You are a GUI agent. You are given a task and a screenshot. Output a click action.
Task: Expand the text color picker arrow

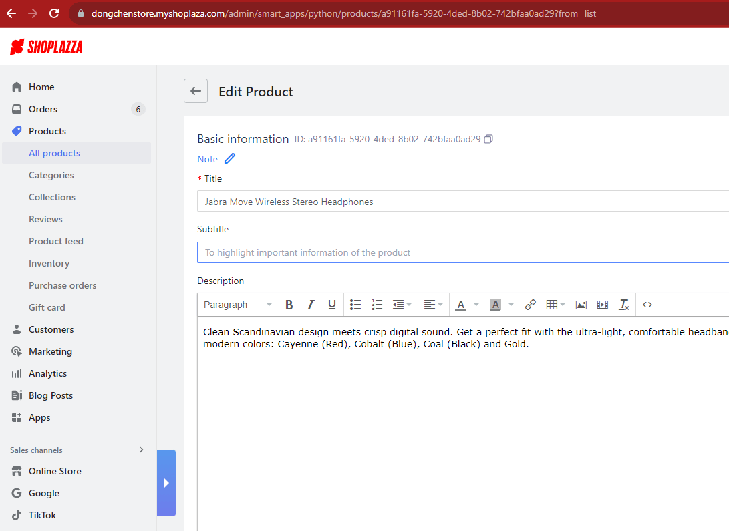point(476,305)
